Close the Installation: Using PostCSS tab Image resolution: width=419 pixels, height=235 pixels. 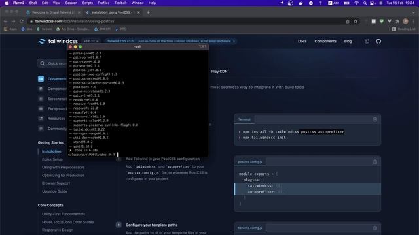[x=139, y=12]
